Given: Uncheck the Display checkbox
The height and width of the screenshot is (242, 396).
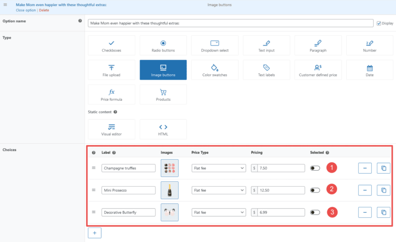Looking at the screenshot, I should (x=379, y=23).
